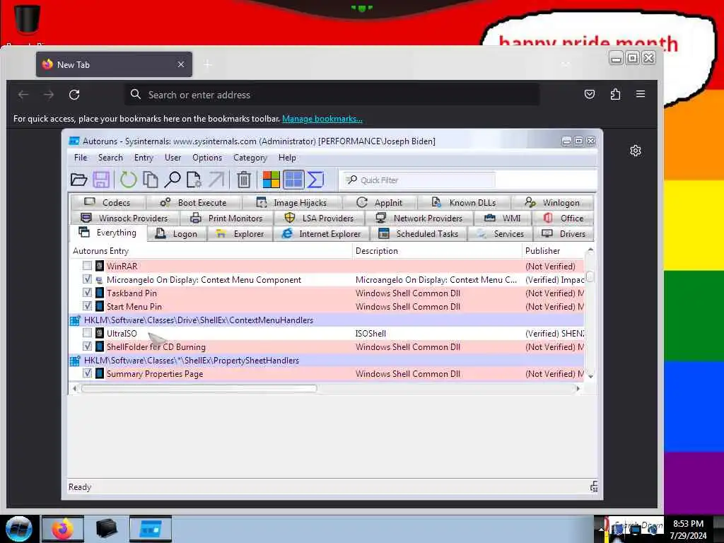Open the Search menu in Autoruns
Viewport: 724px width, 543px height.
pyautogui.click(x=110, y=158)
